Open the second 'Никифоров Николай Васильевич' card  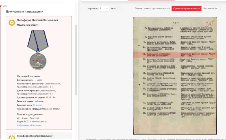click(39, 136)
